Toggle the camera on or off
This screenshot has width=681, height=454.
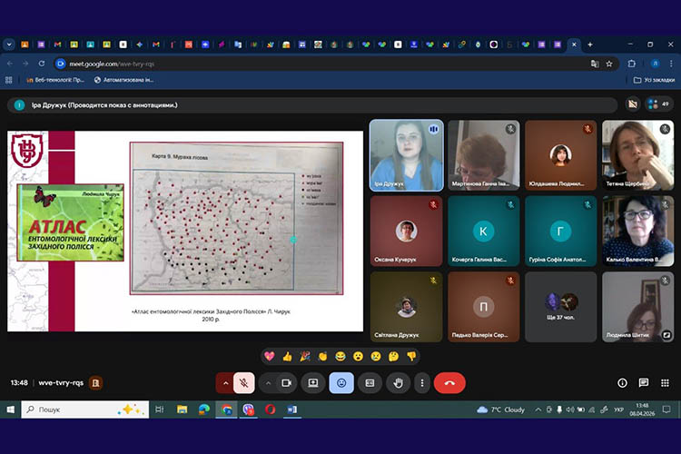(287, 383)
